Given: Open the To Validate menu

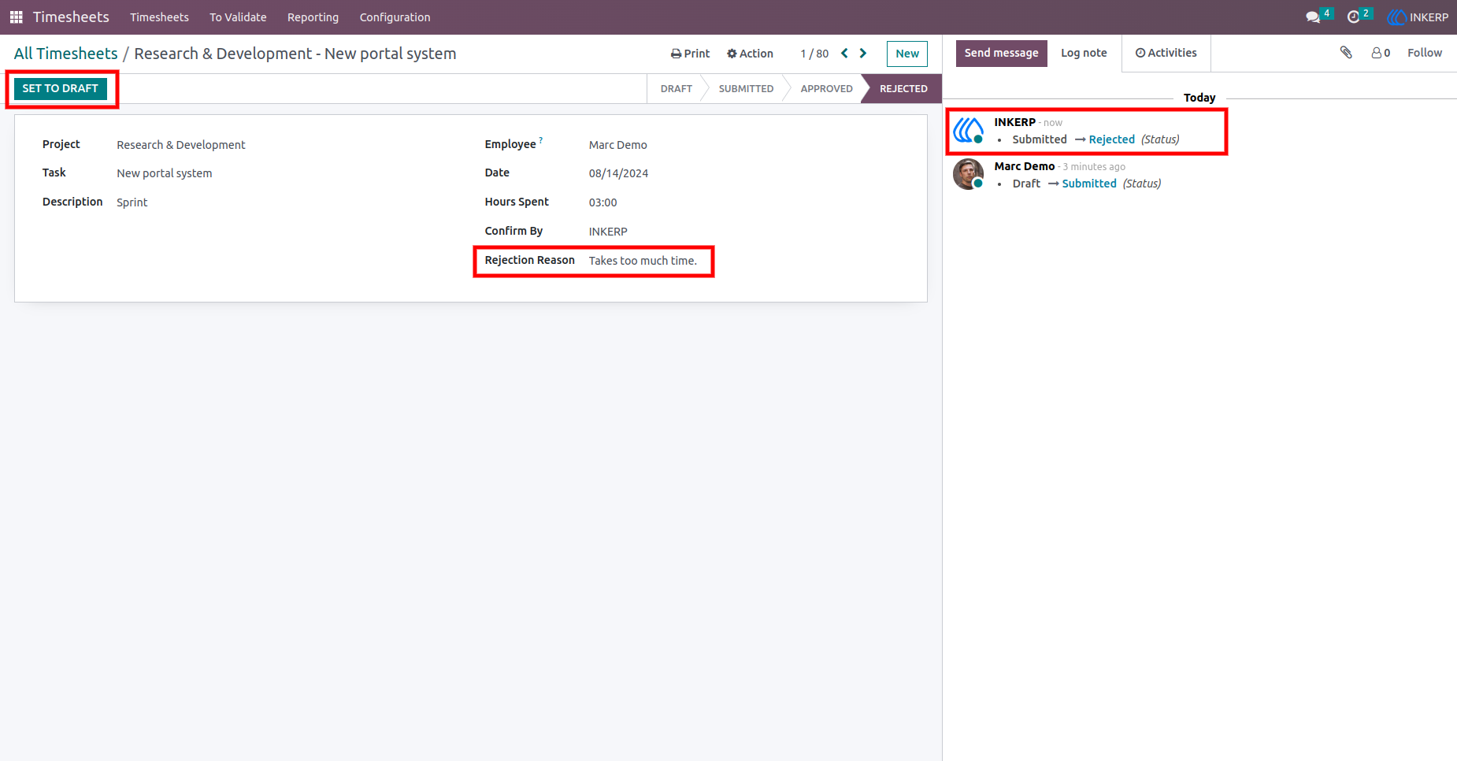Looking at the screenshot, I should (x=238, y=17).
